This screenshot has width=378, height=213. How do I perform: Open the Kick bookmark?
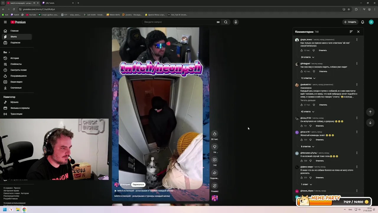coord(5,15)
